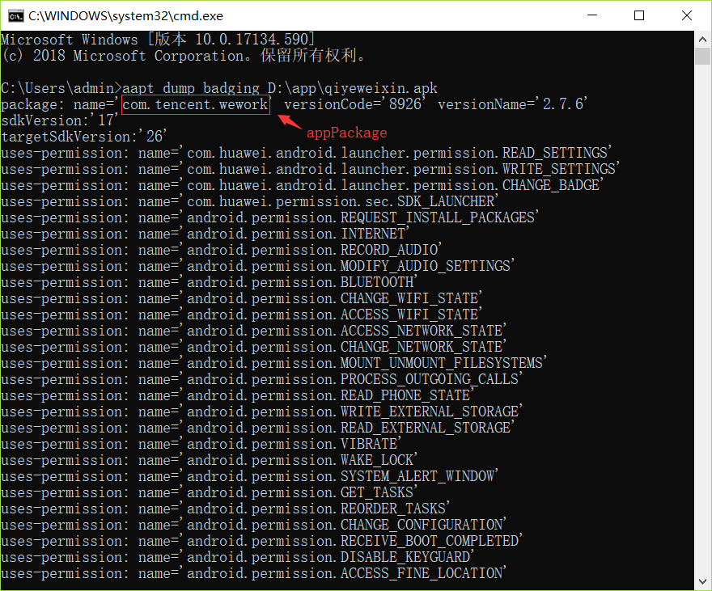712x591 pixels.
Task: Click the RECEIVE_BOOT_COMPLETED permission line
Action: (x=261, y=541)
